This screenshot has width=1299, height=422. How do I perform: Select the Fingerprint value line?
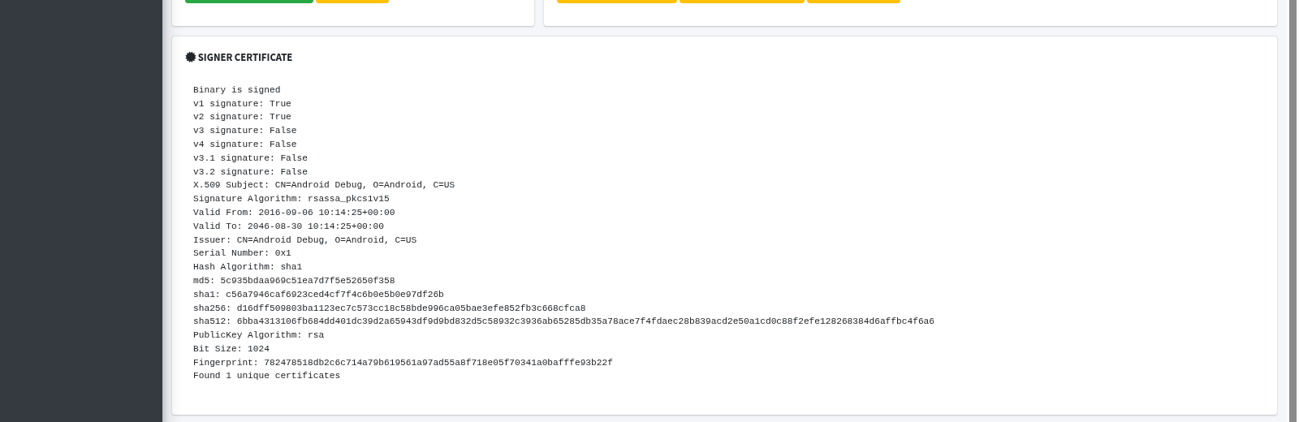(x=403, y=363)
